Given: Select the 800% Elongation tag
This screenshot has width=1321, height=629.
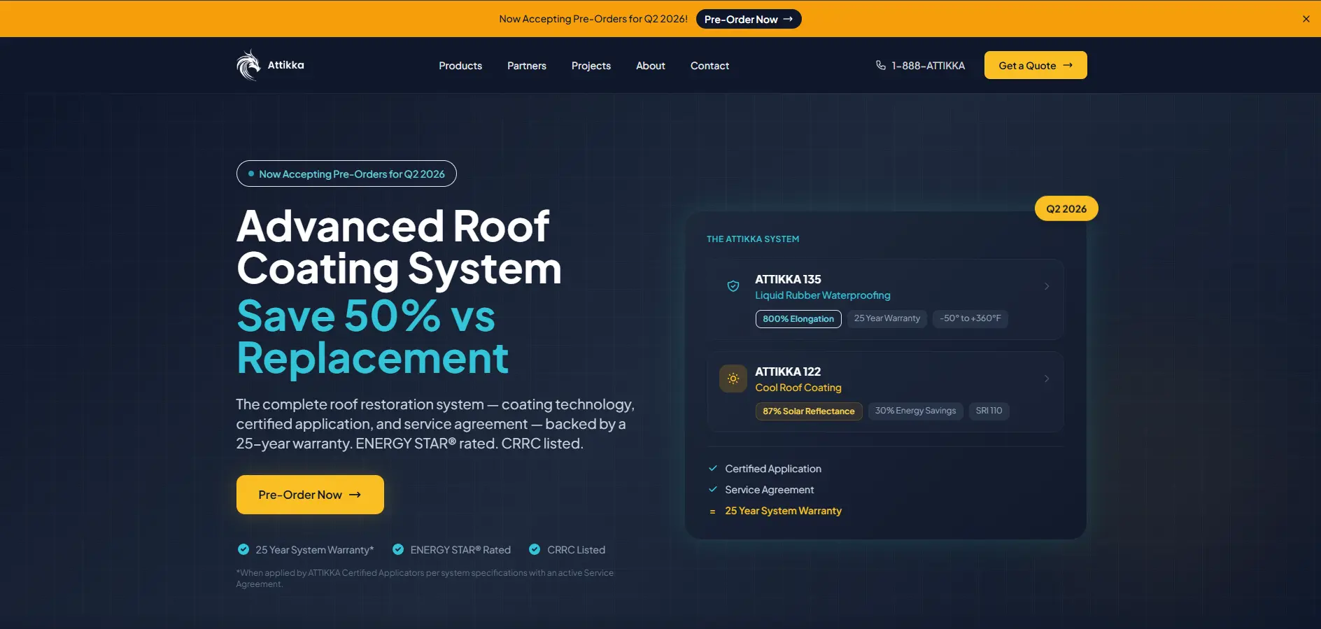Looking at the screenshot, I should [x=798, y=318].
